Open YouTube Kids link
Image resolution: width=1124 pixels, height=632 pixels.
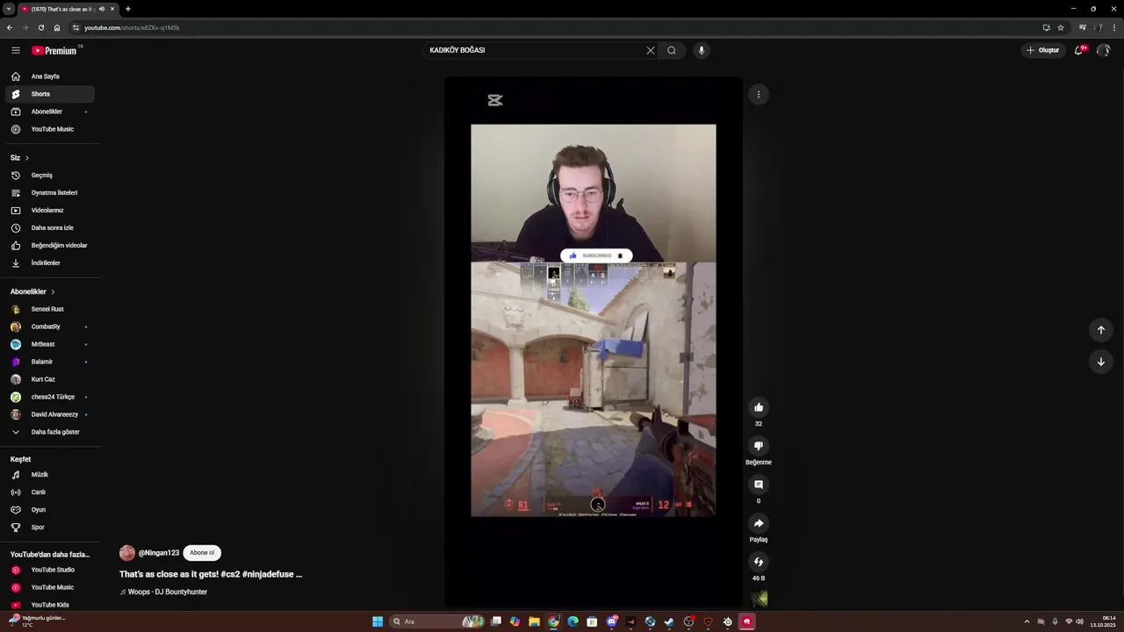[x=50, y=605]
